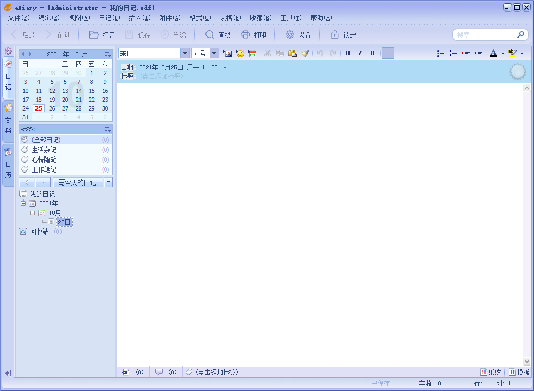Click the increase indent icon
Viewport: 534px width, 391px height.
[x=478, y=53]
